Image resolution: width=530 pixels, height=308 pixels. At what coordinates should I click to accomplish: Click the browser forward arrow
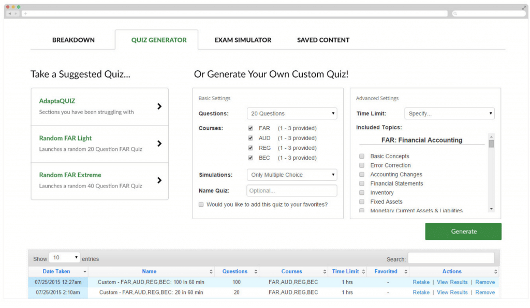click(16, 13)
